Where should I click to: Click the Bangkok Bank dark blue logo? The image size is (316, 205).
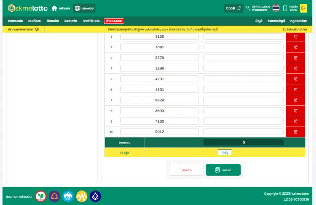(x=95, y=196)
